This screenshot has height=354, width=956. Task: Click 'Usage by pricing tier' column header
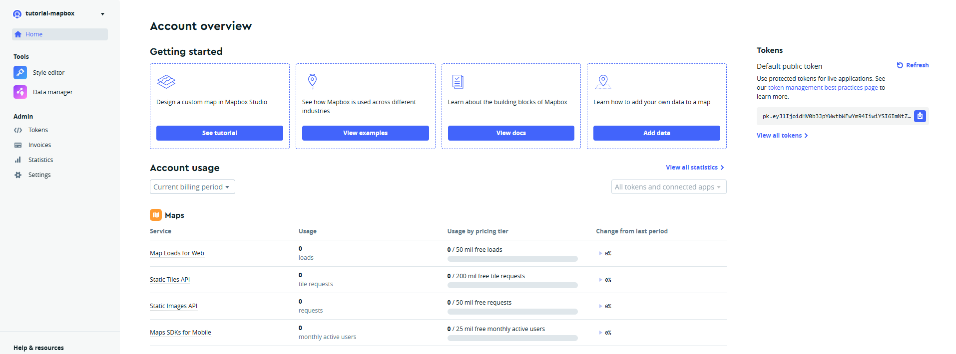pos(478,231)
